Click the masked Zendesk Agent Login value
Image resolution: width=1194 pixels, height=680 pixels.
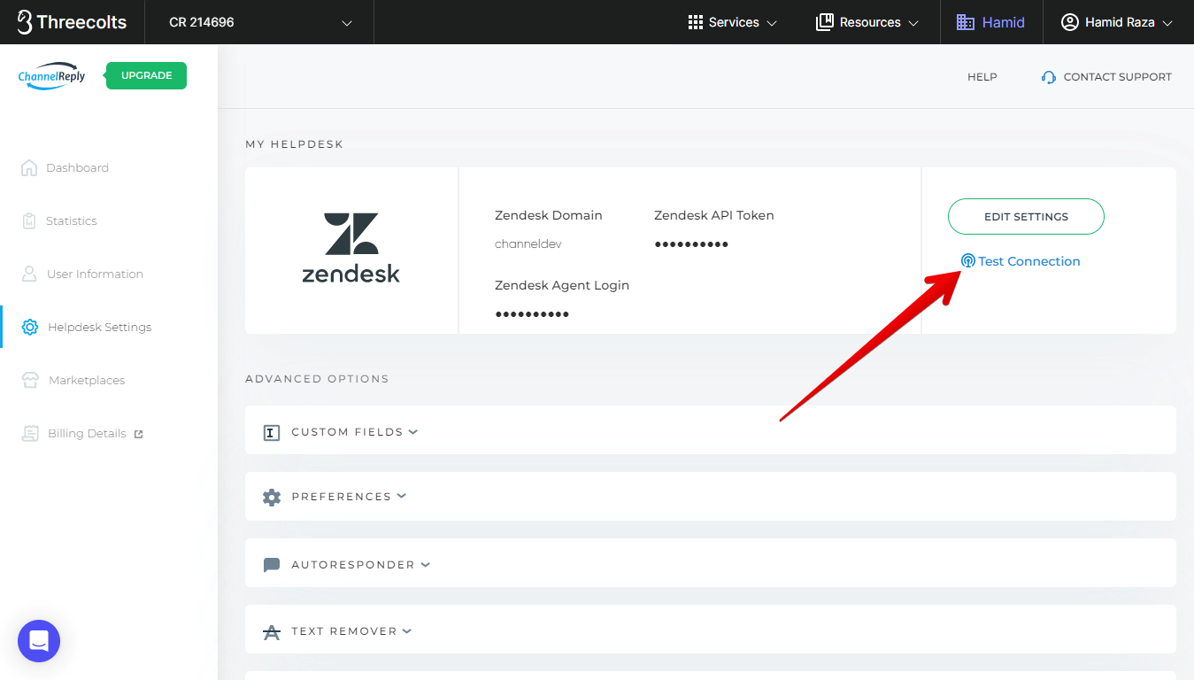[532, 314]
